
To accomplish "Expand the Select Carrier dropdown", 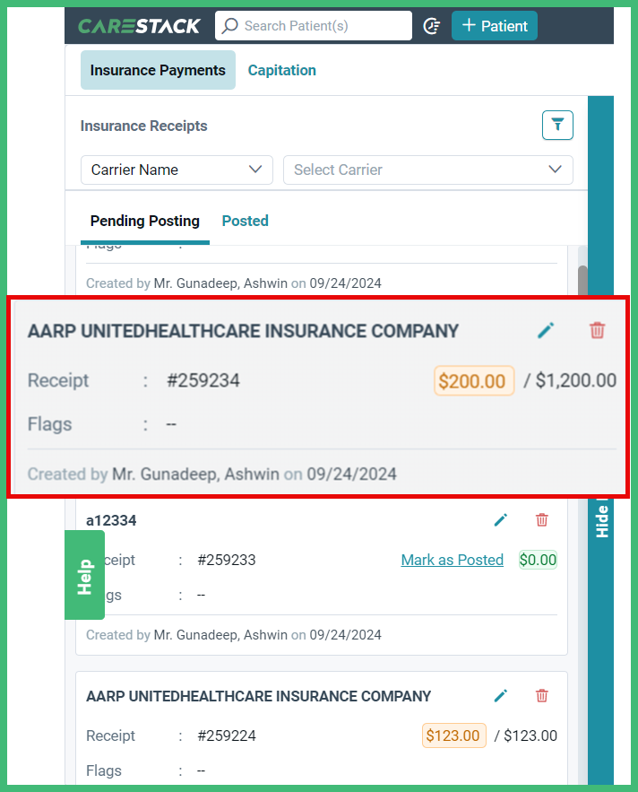I will pos(428,170).
